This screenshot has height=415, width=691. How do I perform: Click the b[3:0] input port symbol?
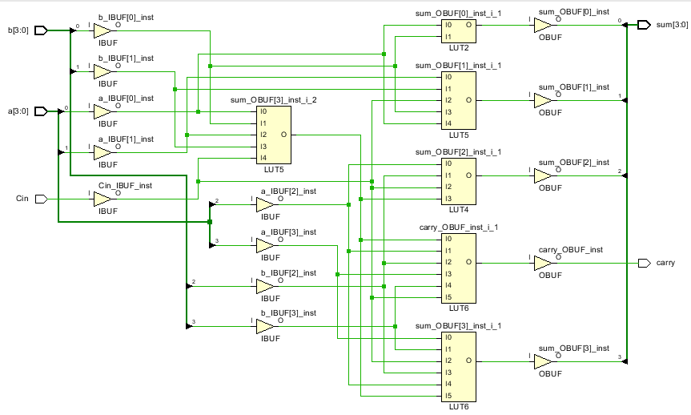point(41,30)
